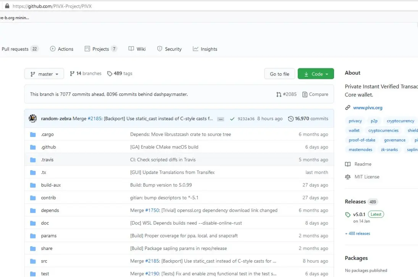The height and width of the screenshot is (277, 418).
Task: Click the folder icon beside src
Action: click(33, 261)
